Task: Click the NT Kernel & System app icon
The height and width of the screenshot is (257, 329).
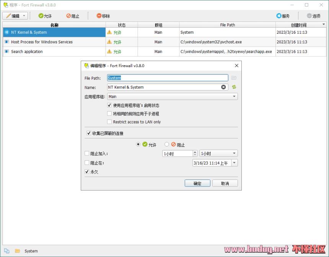Action: 7,32
